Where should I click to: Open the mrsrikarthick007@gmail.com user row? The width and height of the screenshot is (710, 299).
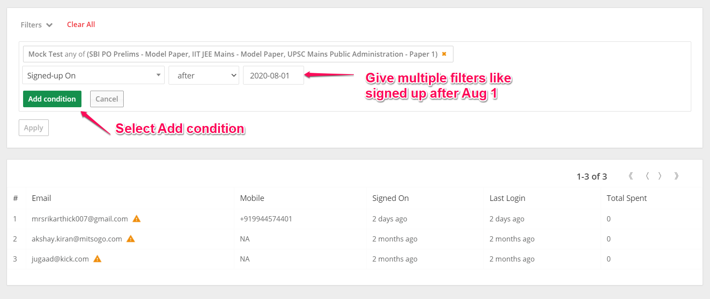coord(80,219)
